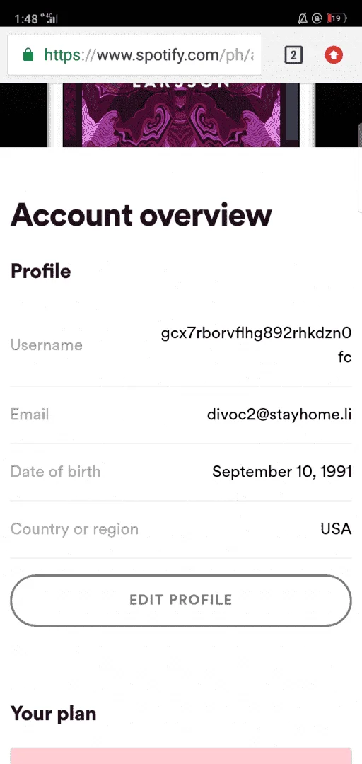
Task: Tap the date of birth value
Action: 281,472
